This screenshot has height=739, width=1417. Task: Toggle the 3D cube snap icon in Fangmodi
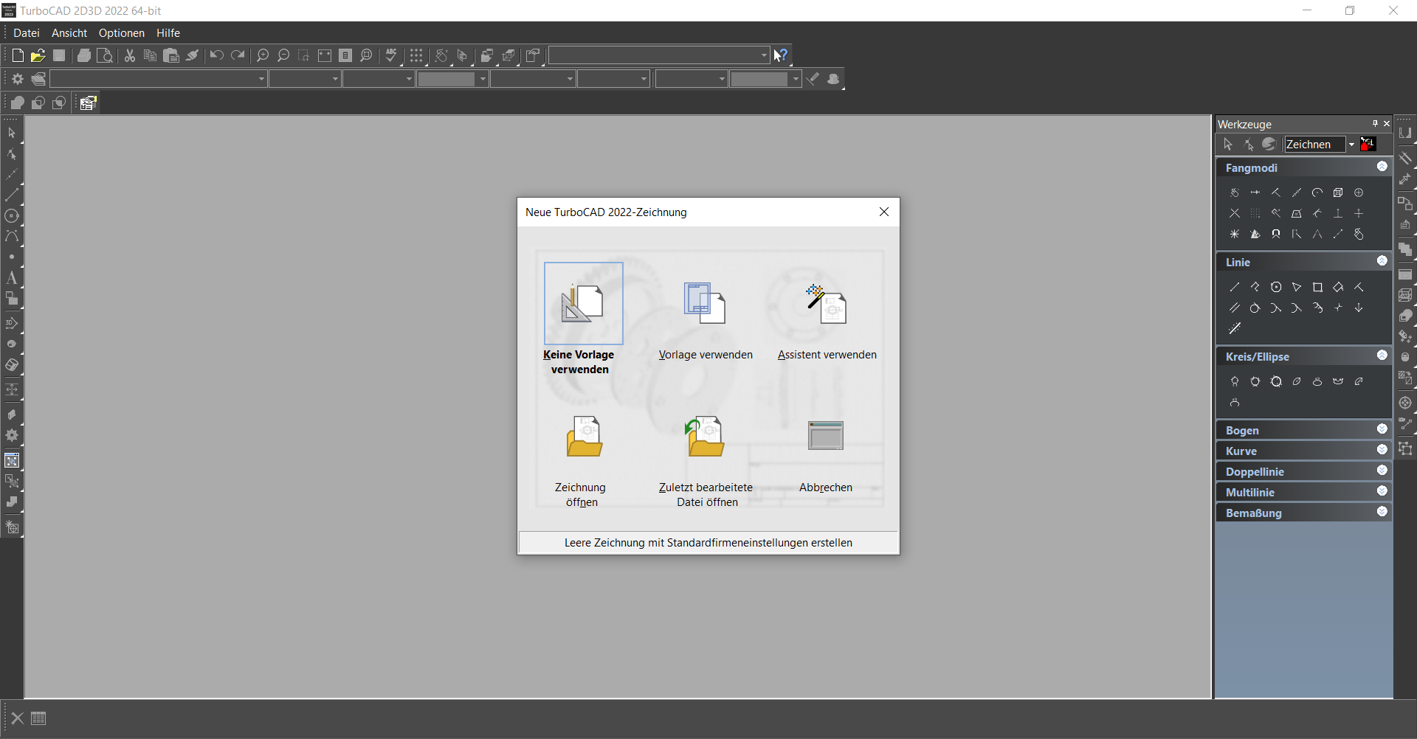[x=1338, y=193]
